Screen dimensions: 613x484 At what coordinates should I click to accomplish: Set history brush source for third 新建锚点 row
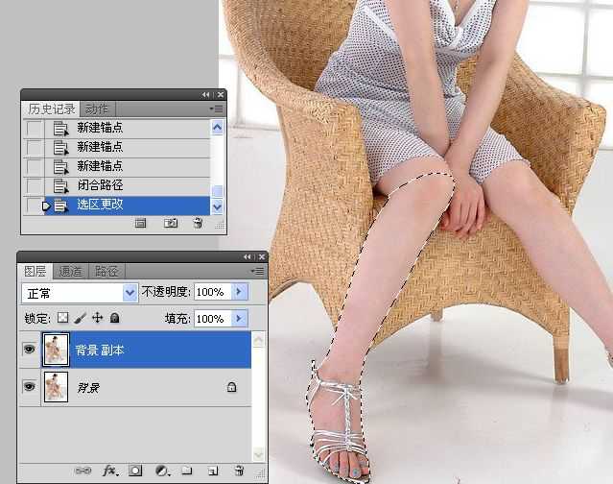pos(34,166)
